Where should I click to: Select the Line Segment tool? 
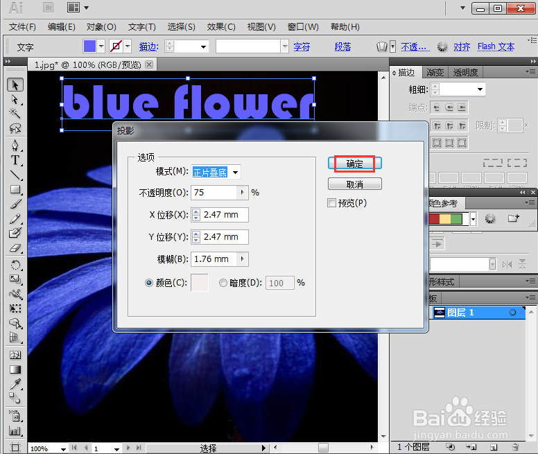[x=15, y=175]
